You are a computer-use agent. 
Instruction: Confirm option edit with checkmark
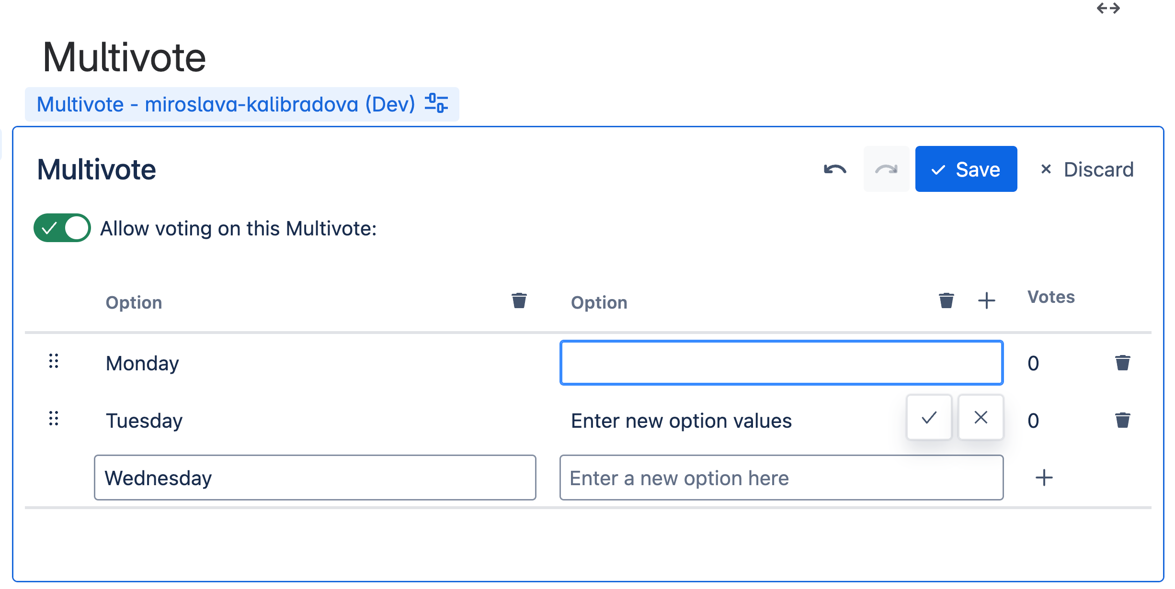pyautogui.click(x=929, y=418)
